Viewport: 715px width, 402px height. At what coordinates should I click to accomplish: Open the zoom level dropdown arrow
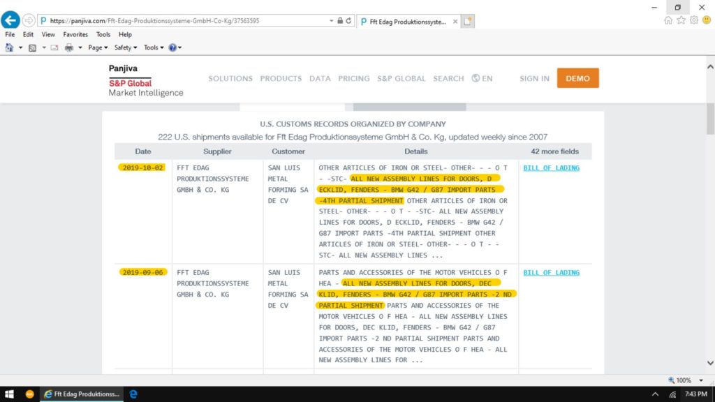(701, 380)
